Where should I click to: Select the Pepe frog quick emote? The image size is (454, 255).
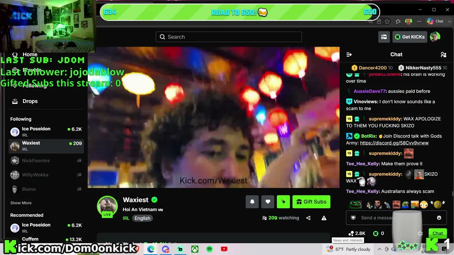[x=355, y=204]
